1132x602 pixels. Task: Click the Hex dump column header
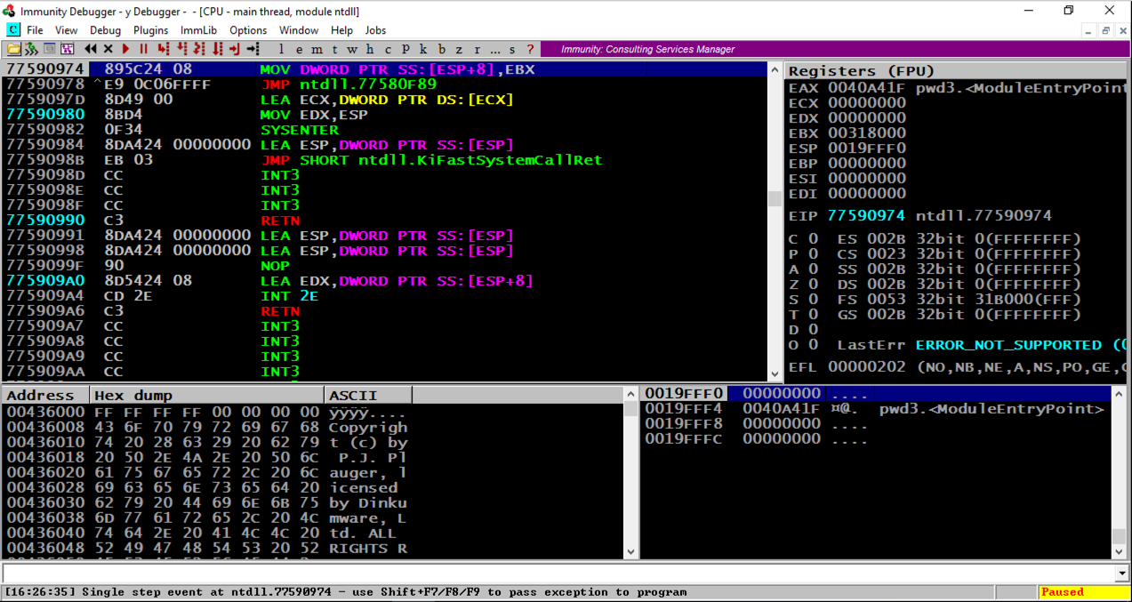tap(206, 395)
